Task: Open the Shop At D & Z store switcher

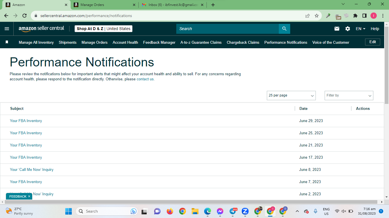Action: coord(103,29)
